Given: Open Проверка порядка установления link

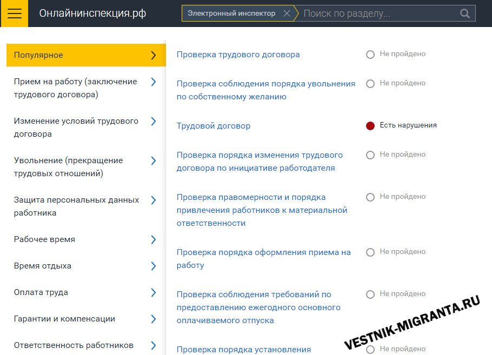Looking at the screenshot, I should coord(244,350).
